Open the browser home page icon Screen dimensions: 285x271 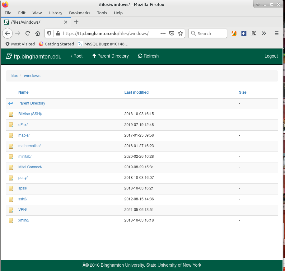coord(38,33)
